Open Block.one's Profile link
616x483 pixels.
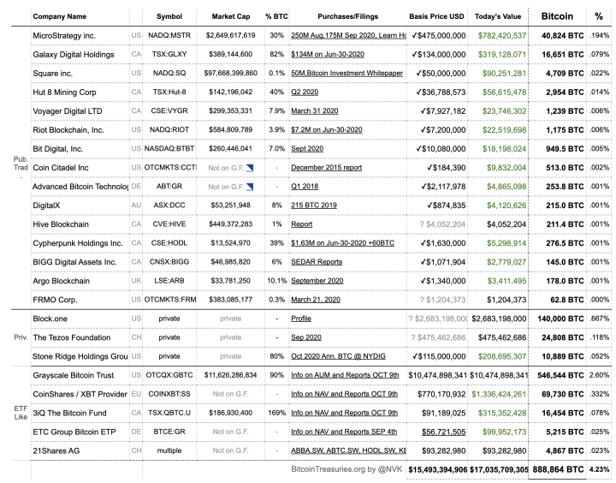pyautogui.click(x=301, y=319)
